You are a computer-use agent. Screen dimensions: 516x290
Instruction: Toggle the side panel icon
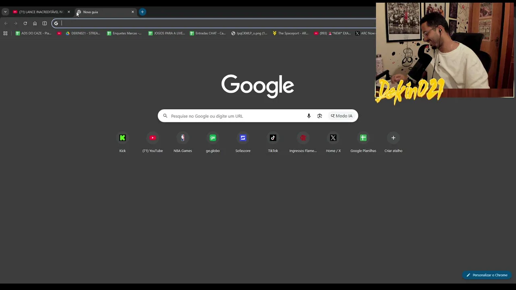(x=44, y=23)
